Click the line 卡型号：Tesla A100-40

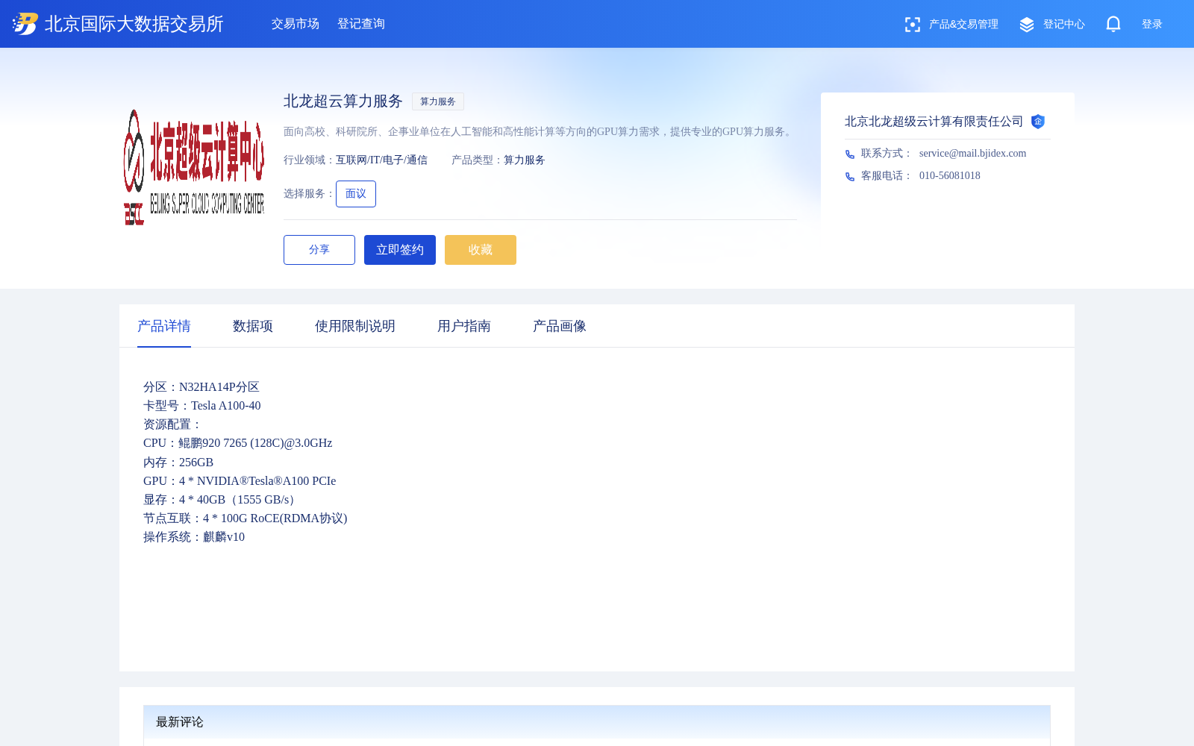[x=202, y=405]
